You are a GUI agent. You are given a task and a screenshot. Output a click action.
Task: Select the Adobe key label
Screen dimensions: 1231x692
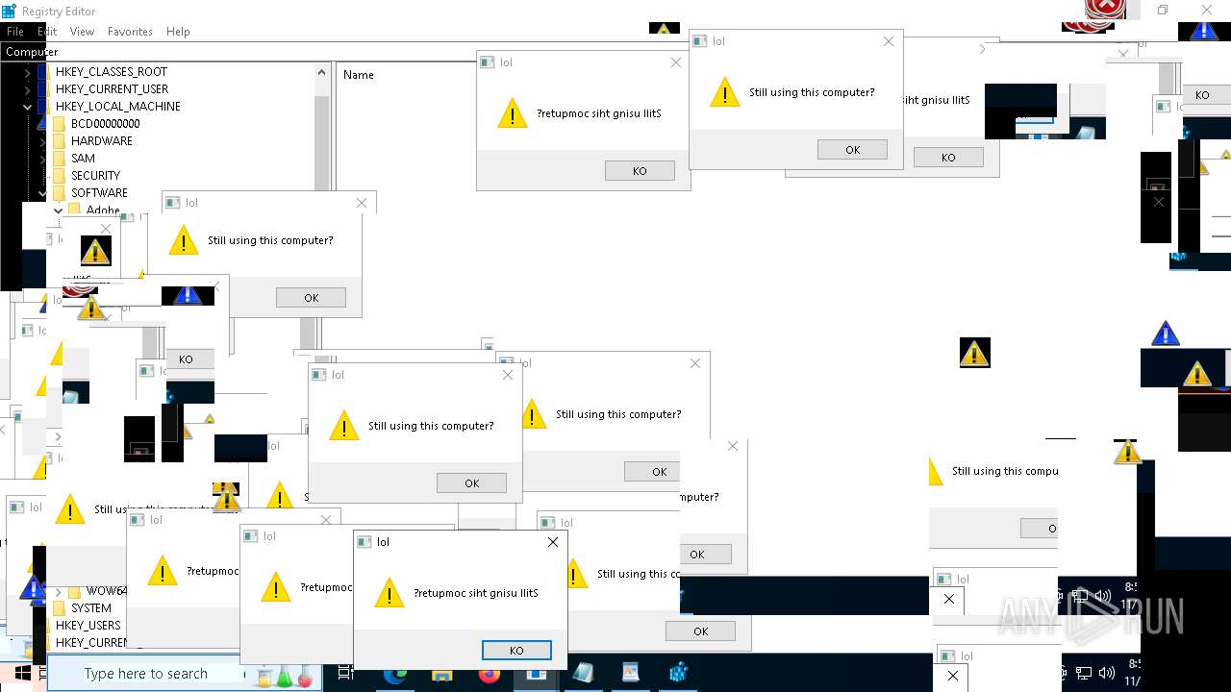103,210
